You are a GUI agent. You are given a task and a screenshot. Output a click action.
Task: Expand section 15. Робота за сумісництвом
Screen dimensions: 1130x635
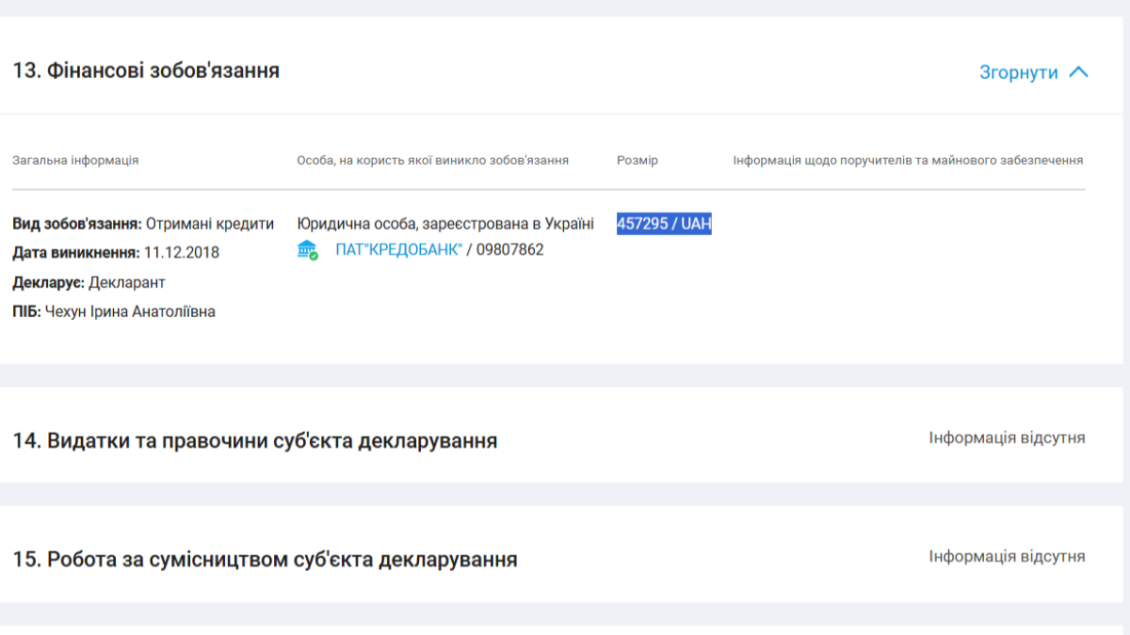point(265,560)
